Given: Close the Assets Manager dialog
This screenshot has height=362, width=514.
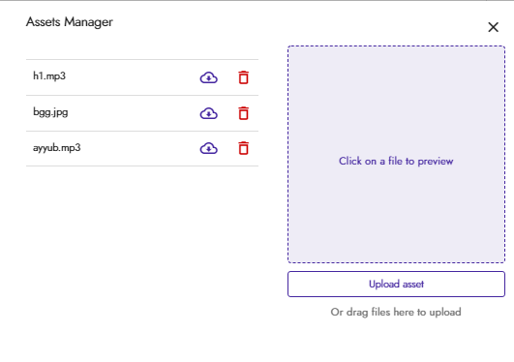Looking at the screenshot, I should coord(493,27).
